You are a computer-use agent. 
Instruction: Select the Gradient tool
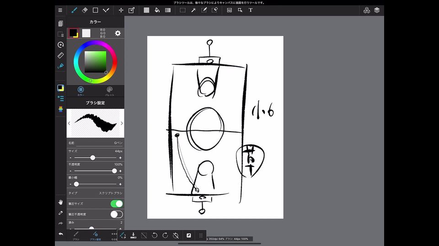[168, 10]
